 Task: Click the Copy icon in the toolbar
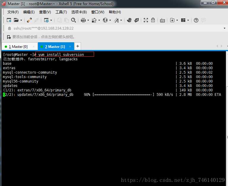pyautogui.click(x=59, y=20)
